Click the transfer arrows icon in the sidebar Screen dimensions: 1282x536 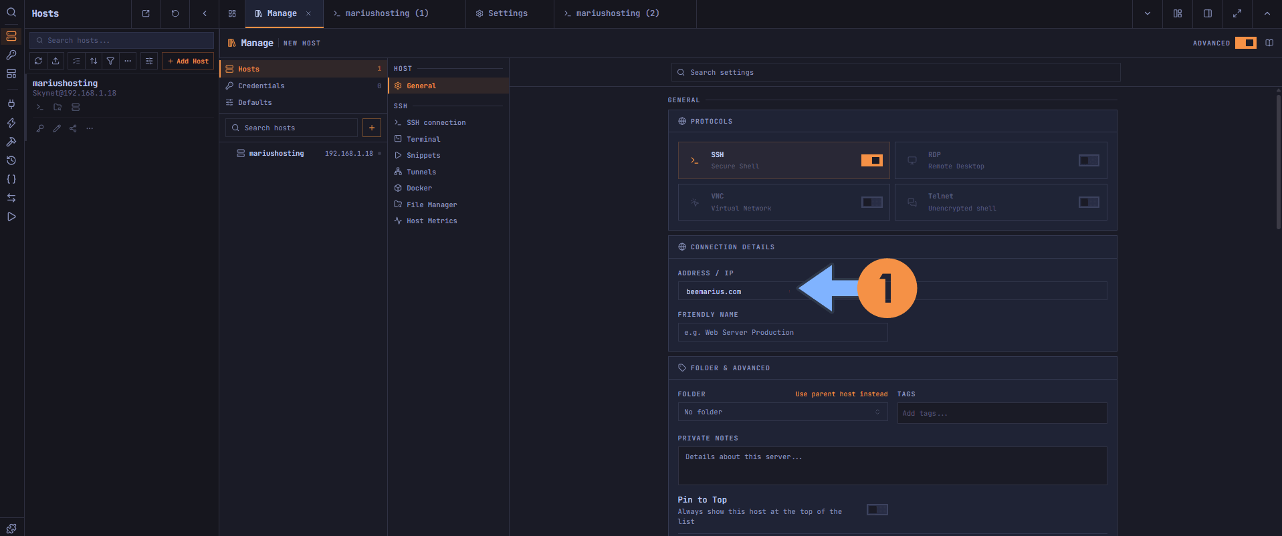tap(11, 198)
